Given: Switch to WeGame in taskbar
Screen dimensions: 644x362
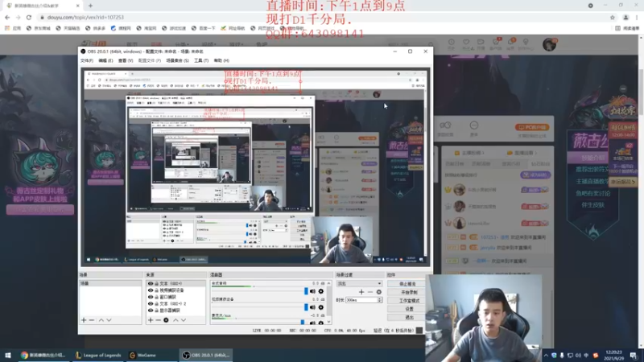Looking at the screenshot, I should coord(151,355).
